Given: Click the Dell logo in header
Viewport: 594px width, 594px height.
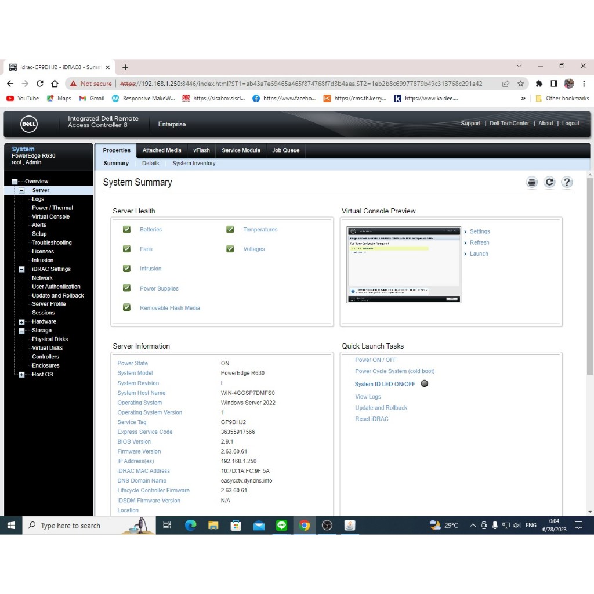Looking at the screenshot, I should pos(29,124).
